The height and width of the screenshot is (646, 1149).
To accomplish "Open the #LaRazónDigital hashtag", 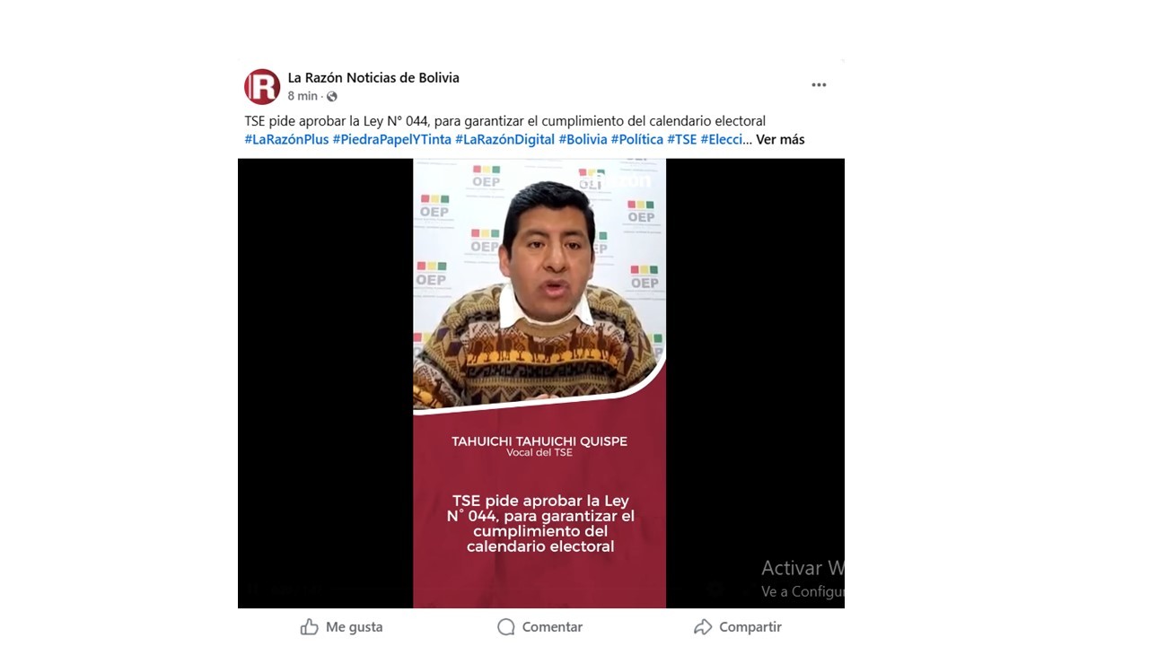I will coord(504,139).
